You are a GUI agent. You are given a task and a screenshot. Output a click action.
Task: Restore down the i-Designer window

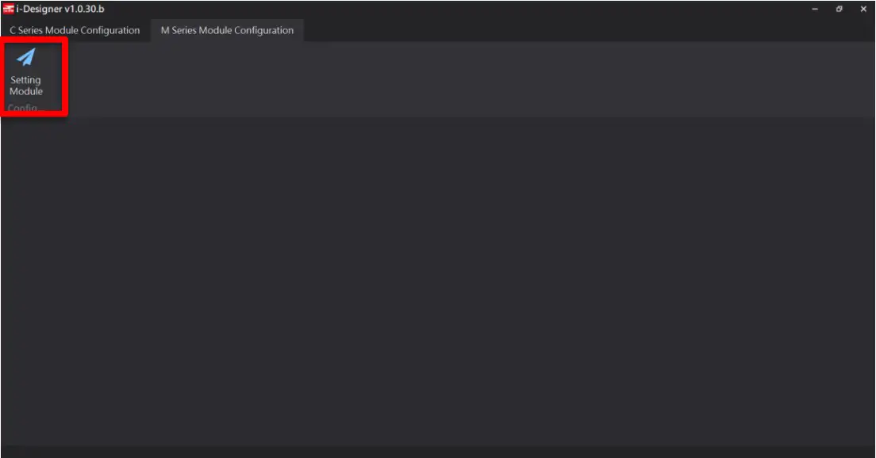pyautogui.click(x=839, y=9)
